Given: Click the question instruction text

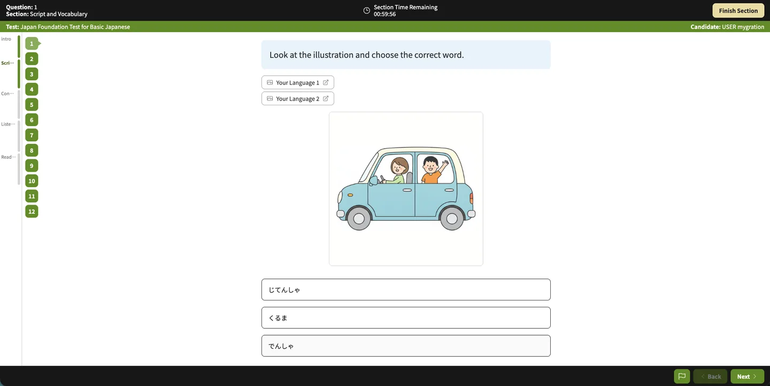Looking at the screenshot, I should click(x=367, y=55).
